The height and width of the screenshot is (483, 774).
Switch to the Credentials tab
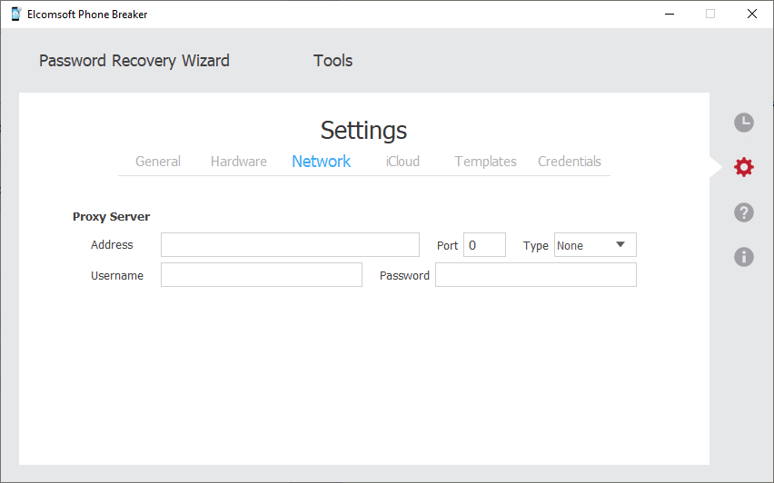click(570, 162)
